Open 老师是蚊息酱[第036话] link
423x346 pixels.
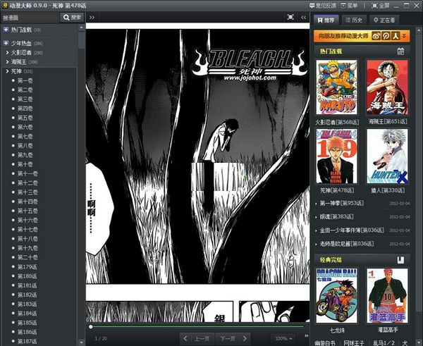coord(347,244)
